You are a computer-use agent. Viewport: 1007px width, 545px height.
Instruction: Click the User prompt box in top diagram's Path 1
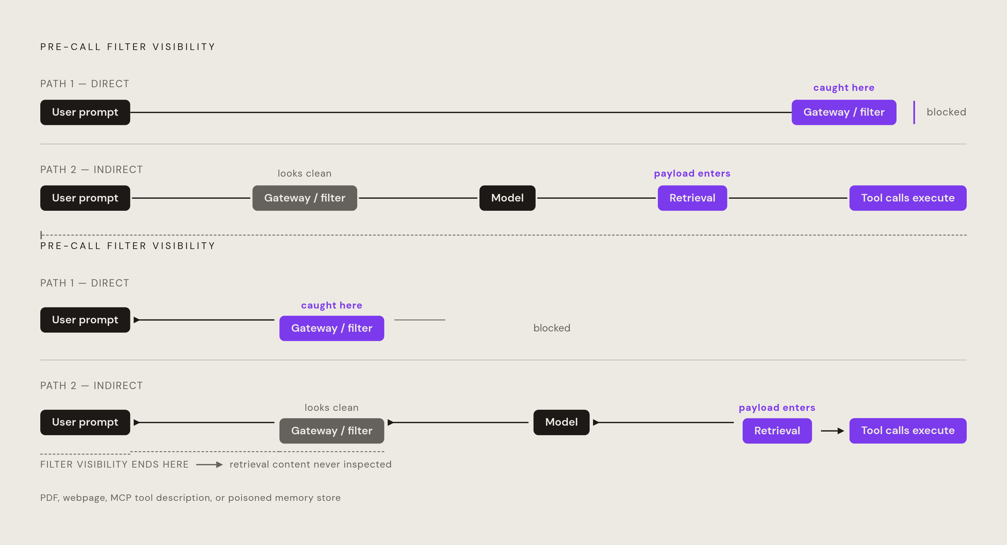(x=85, y=113)
